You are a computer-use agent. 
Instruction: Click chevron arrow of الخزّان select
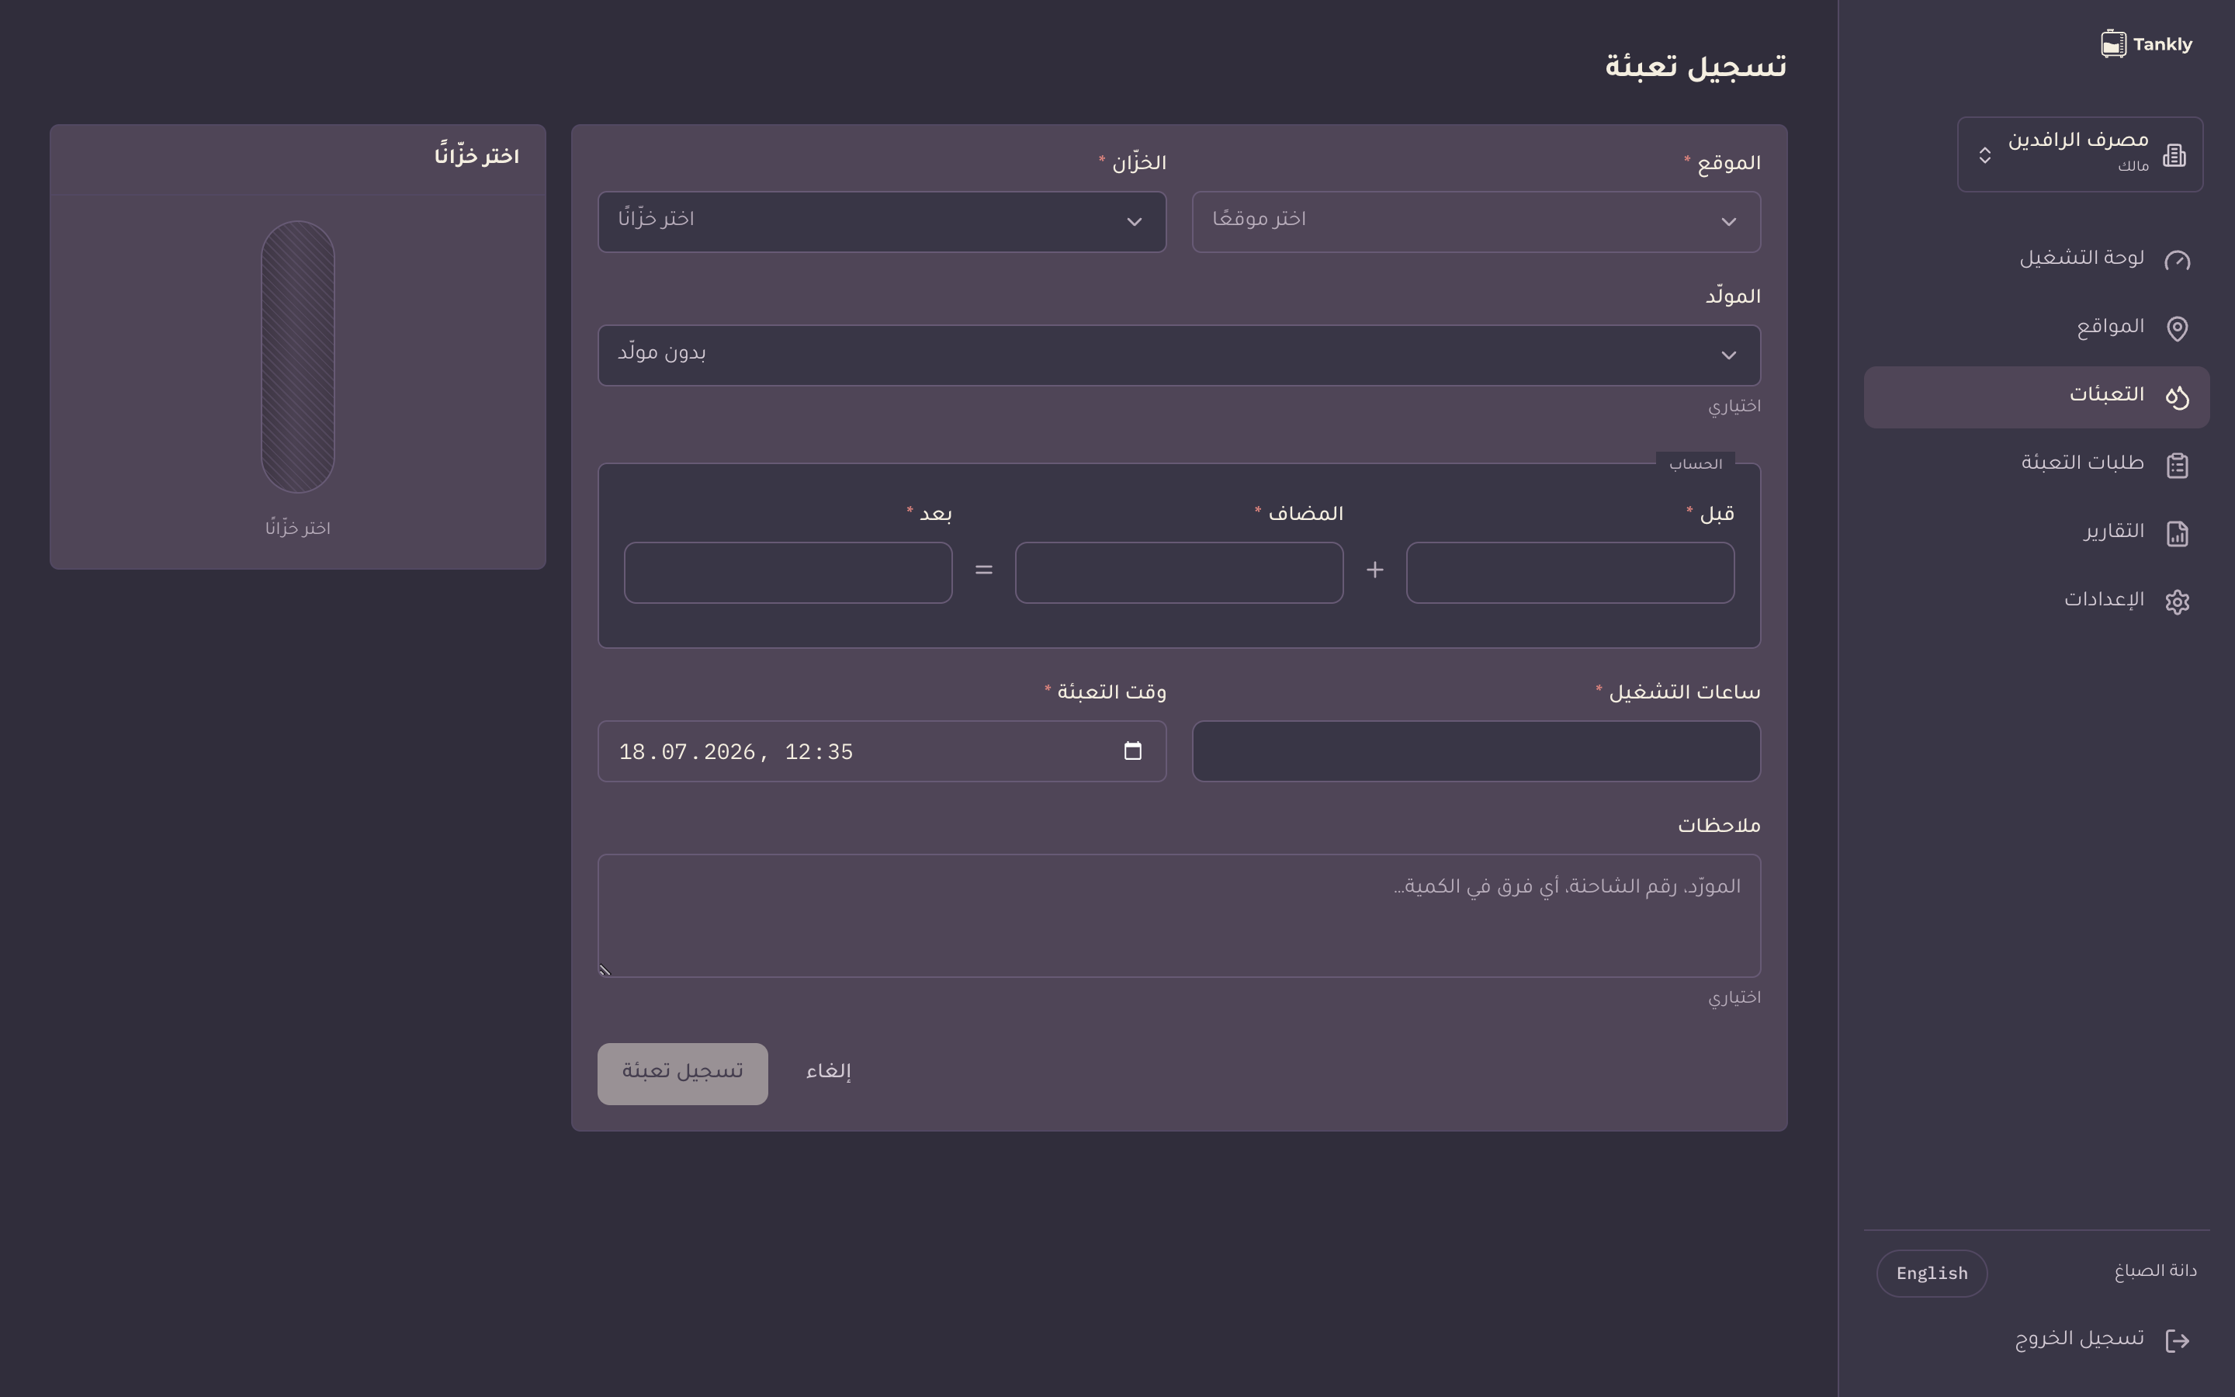tap(1134, 222)
